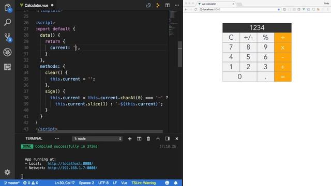Click the 'methods' keyword on line 33

tap(49, 67)
